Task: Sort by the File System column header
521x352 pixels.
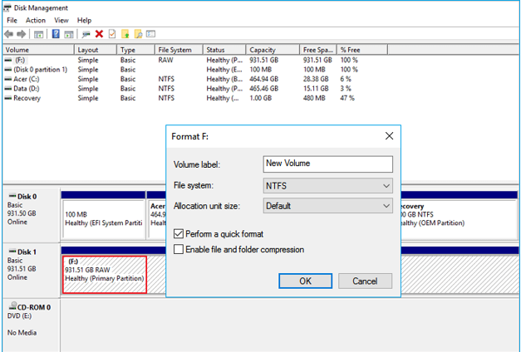Action: click(x=179, y=50)
